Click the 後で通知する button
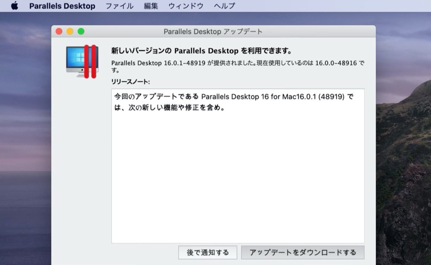 click(x=208, y=252)
